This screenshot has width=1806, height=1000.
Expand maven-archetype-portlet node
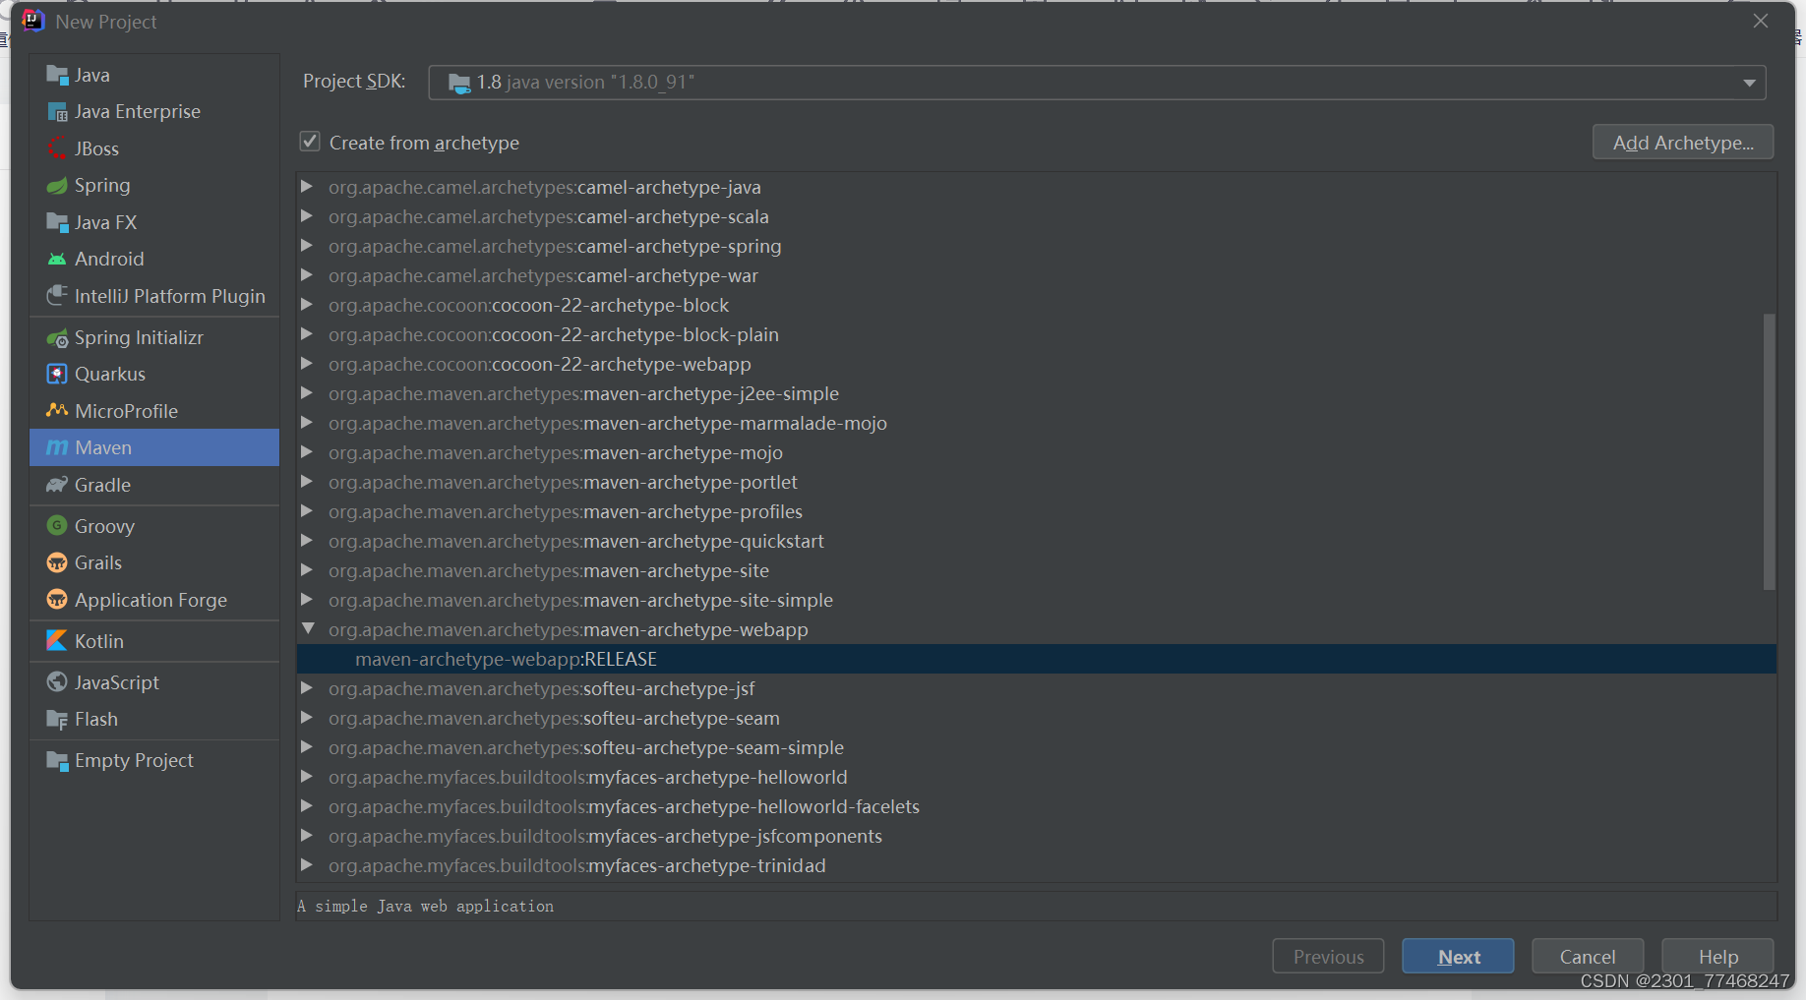(x=307, y=482)
